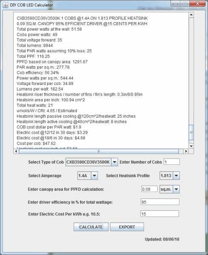Click the vertical scrollbar down arrow
The width and height of the screenshot is (208, 255).
(x=191, y=146)
